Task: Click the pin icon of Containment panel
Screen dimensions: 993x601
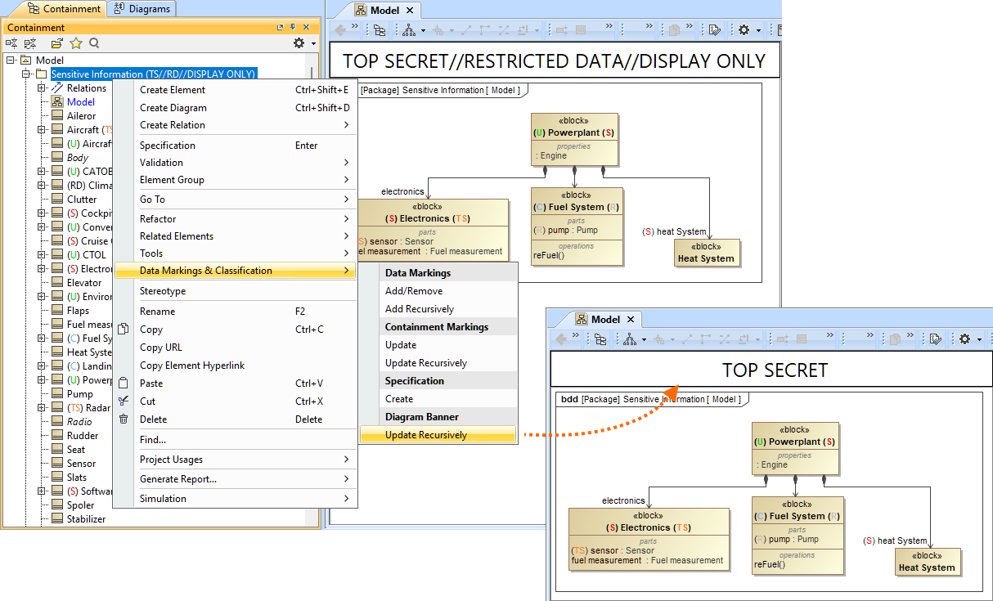Action: pyautogui.click(x=294, y=27)
